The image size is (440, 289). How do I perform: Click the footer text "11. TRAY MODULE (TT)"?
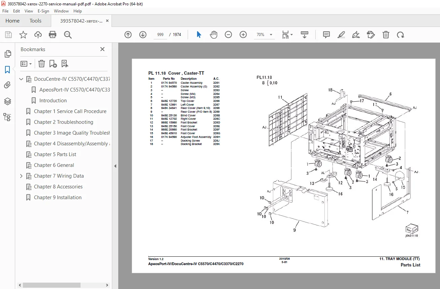click(400, 259)
